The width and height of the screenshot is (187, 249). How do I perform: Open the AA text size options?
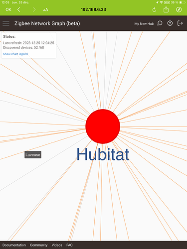tap(45, 10)
